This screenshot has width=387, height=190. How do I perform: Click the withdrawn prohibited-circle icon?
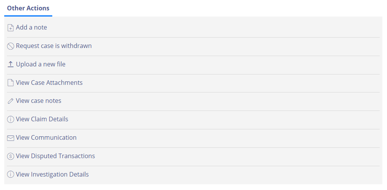click(10, 46)
